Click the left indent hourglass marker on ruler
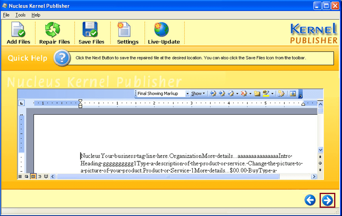The width and height of the screenshot is (342, 216). pyautogui.click(x=80, y=104)
